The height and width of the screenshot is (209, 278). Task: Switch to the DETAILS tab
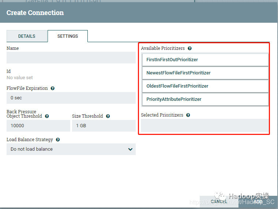[27, 36]
